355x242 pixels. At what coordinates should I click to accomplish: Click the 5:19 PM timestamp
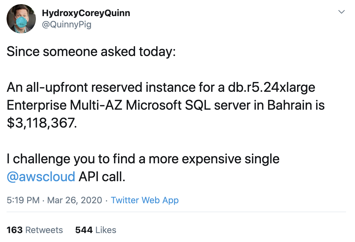click(x=23, y=200)
